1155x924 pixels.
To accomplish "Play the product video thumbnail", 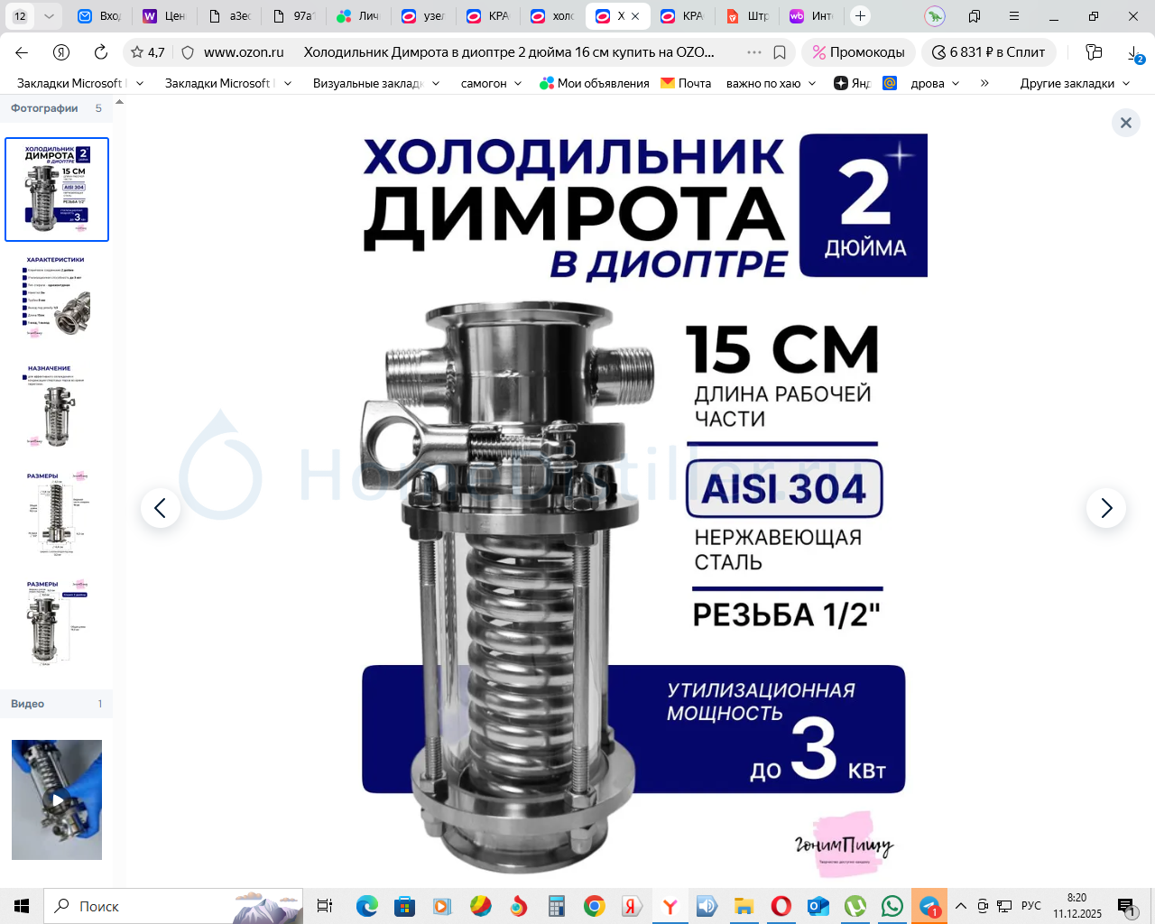I will [57, 799].
